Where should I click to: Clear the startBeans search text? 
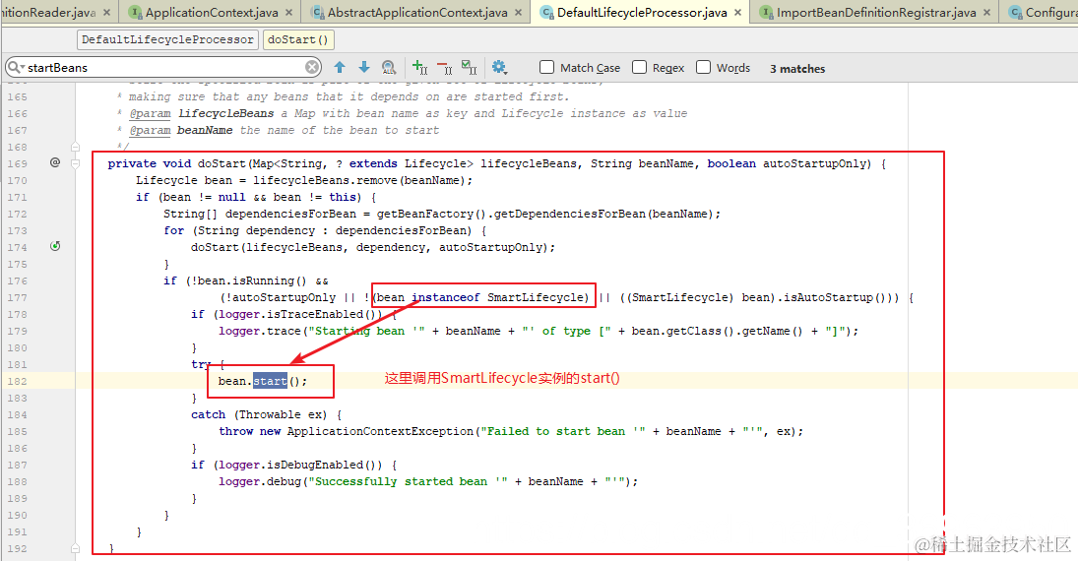[x=312, y=67]
